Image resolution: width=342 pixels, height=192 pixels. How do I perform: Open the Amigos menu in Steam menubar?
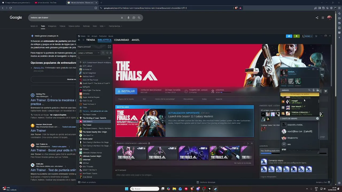pyautogui.click(x=94, y=36)
